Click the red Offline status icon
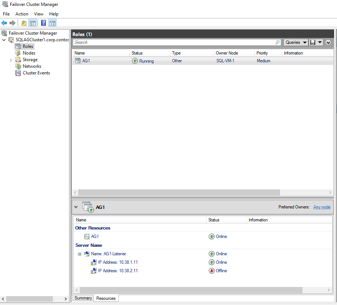 [x=211, y=271]
